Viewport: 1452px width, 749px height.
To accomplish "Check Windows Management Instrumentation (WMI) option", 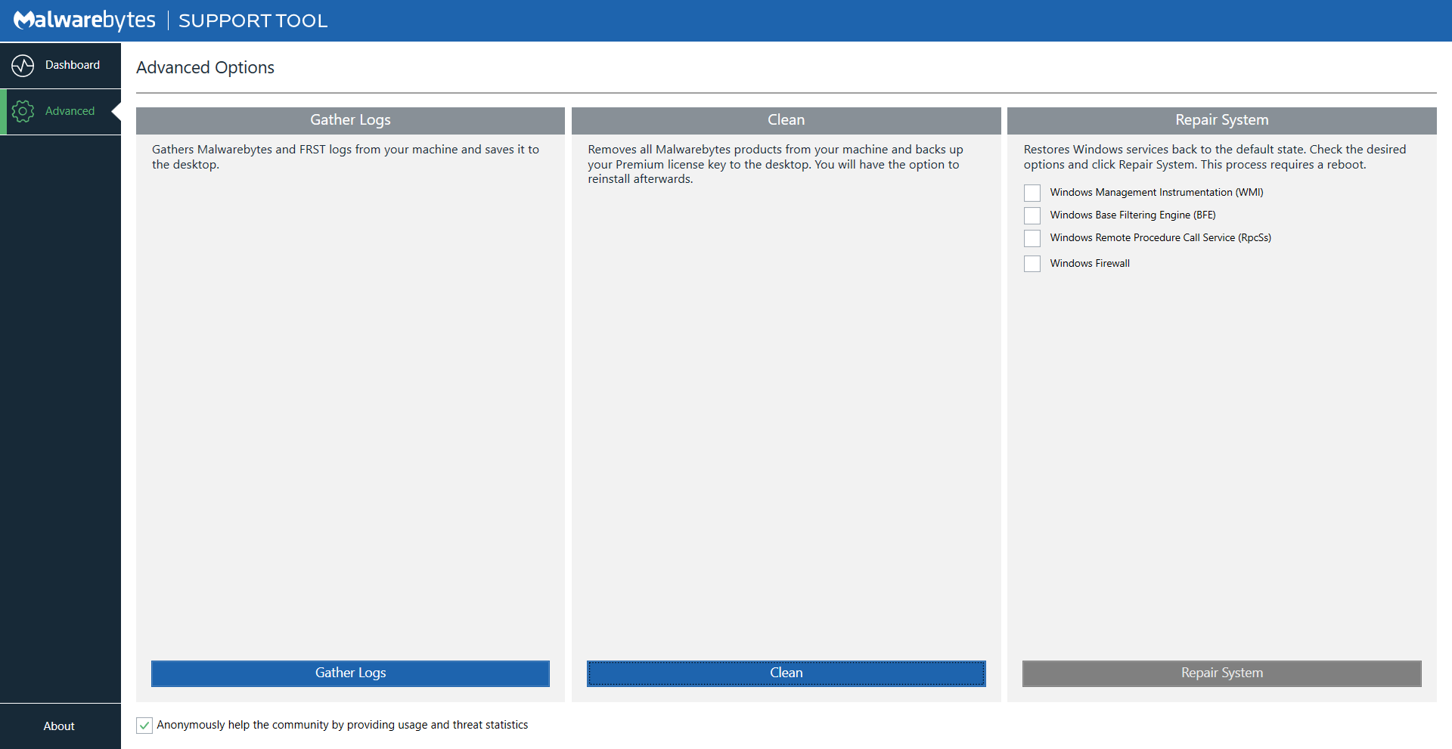I will pos(1032,193).
